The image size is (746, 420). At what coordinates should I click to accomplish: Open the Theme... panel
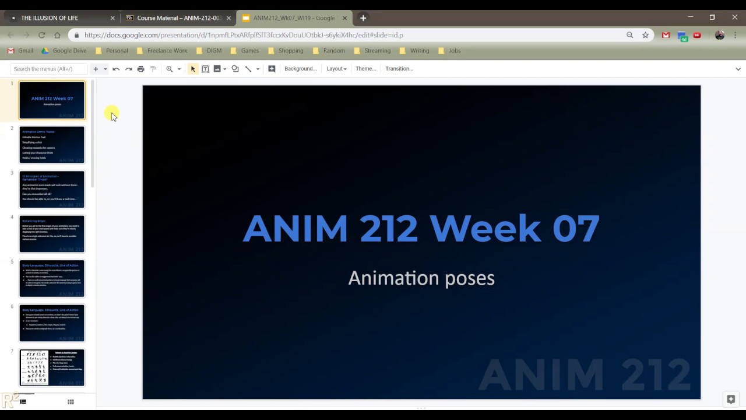(x=366, y=69)
